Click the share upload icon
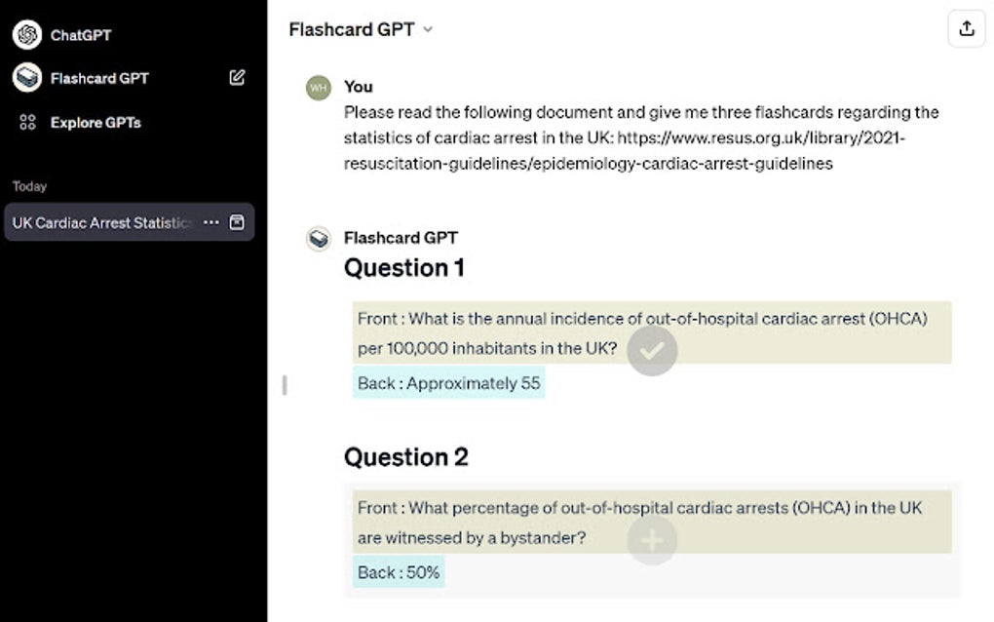Viewport: 994px width, 622px height. coord(966,29)
